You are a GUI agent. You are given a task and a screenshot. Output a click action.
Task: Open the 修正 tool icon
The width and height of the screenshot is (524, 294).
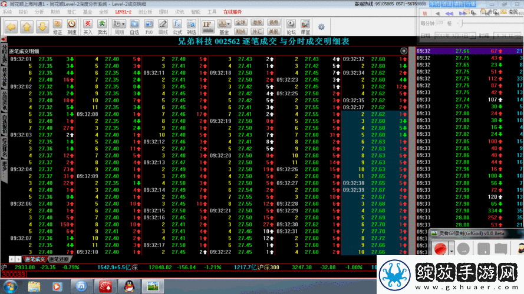click(x=58, y=27)
